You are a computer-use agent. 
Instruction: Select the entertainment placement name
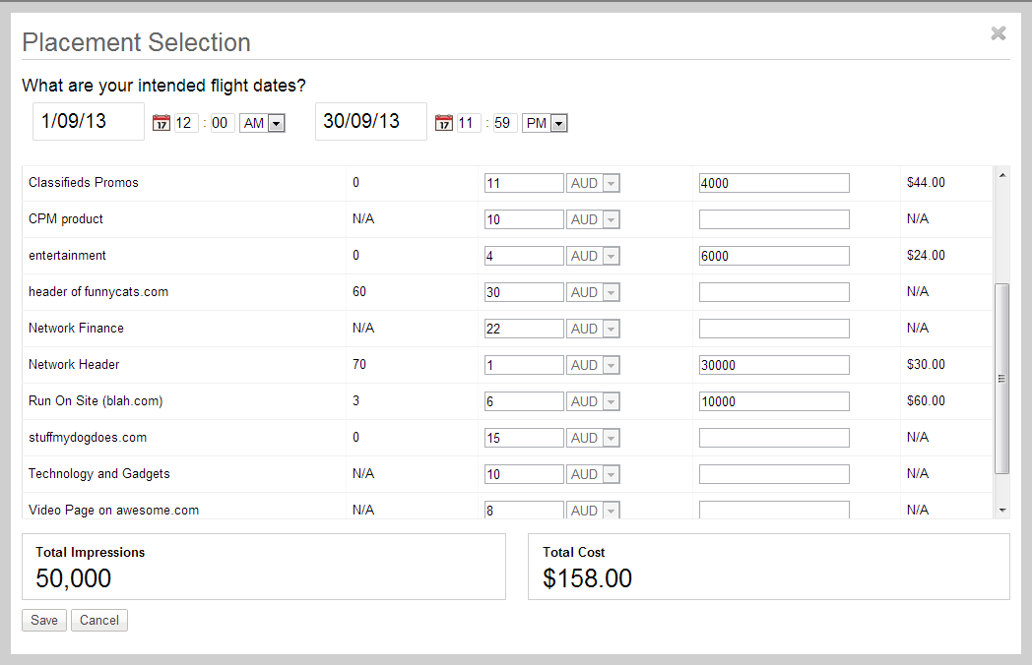(67, 255)
